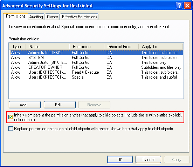Click C:\ in the SYSTEM row
This screenshot has width=193, height=167.
coord(109,58)
